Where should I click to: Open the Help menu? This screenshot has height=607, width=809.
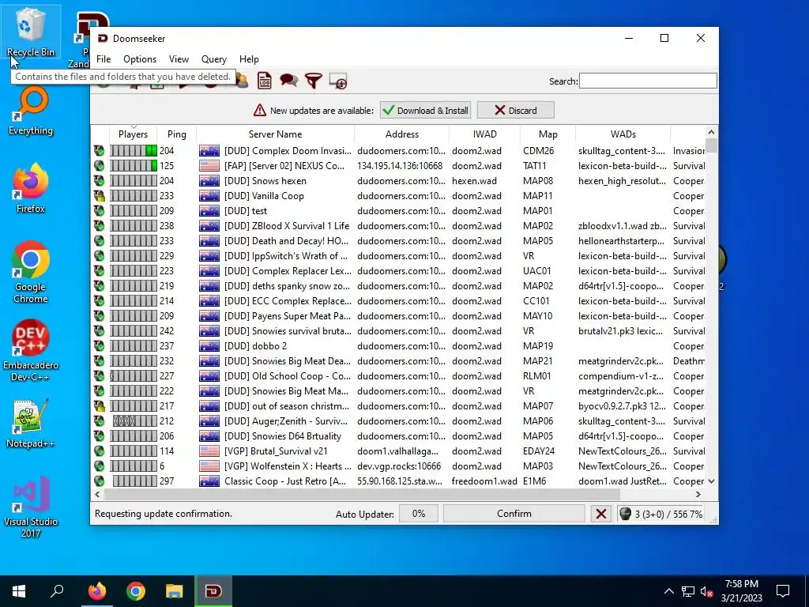(249, 59)
